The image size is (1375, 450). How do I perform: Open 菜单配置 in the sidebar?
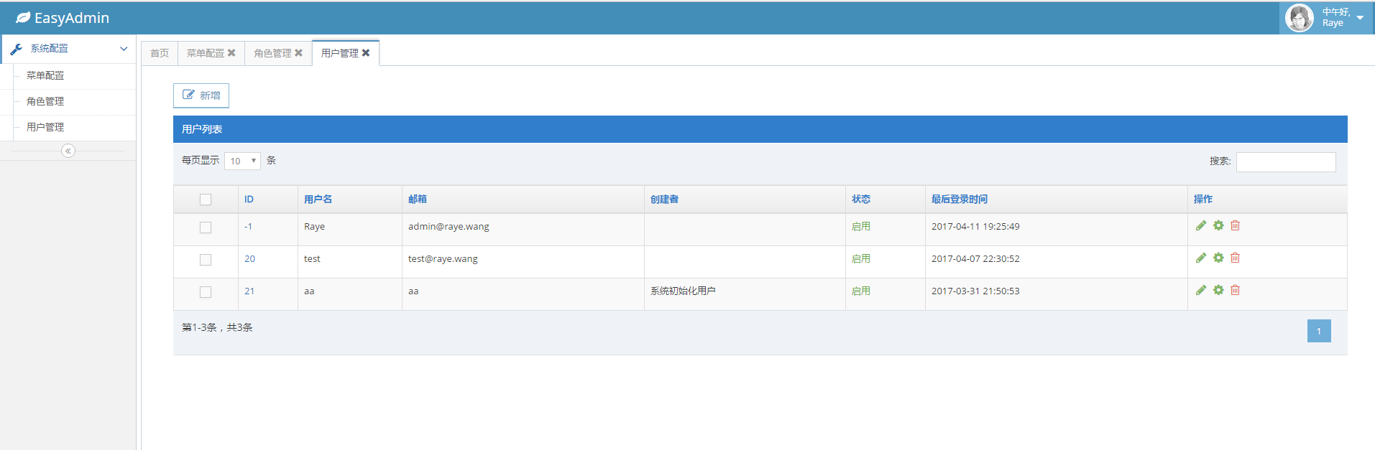(x=45, y=75)
